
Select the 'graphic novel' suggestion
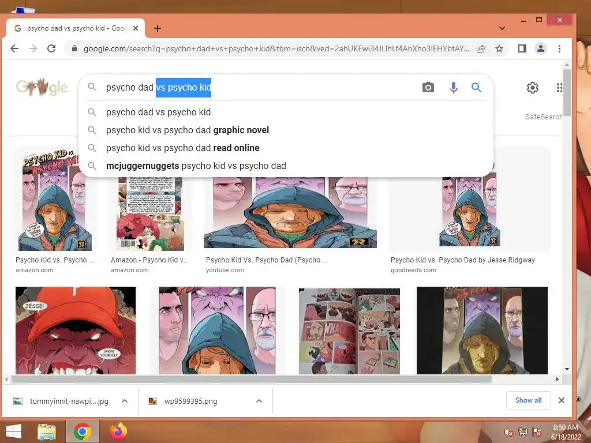(x=286, y=130)
